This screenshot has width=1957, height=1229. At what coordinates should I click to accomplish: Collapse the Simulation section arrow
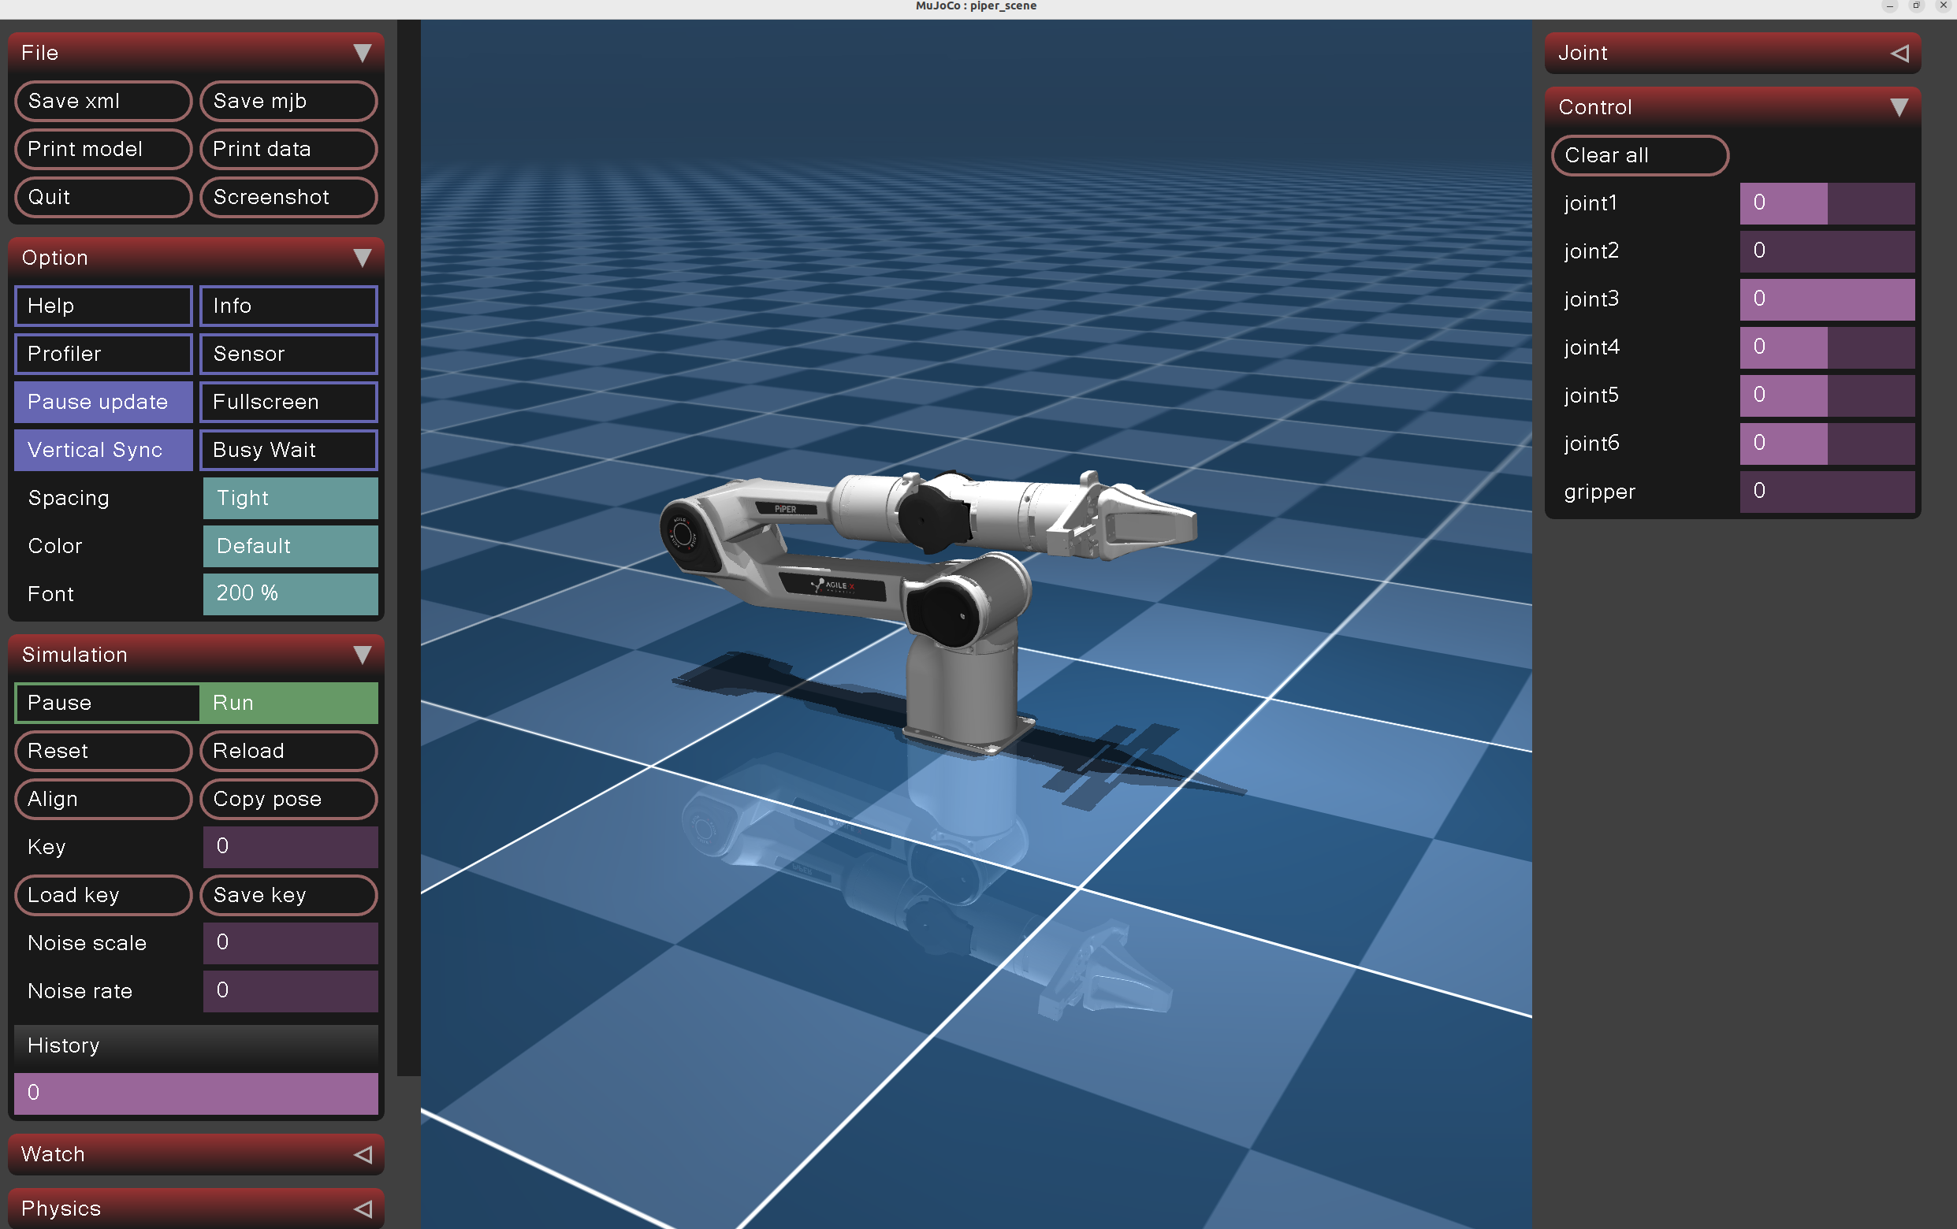click(363, 655)
